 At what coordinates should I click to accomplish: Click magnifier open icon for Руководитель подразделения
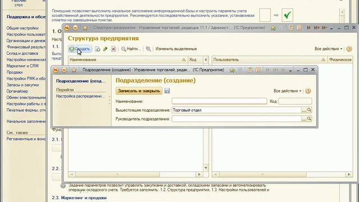coord(309,118)
